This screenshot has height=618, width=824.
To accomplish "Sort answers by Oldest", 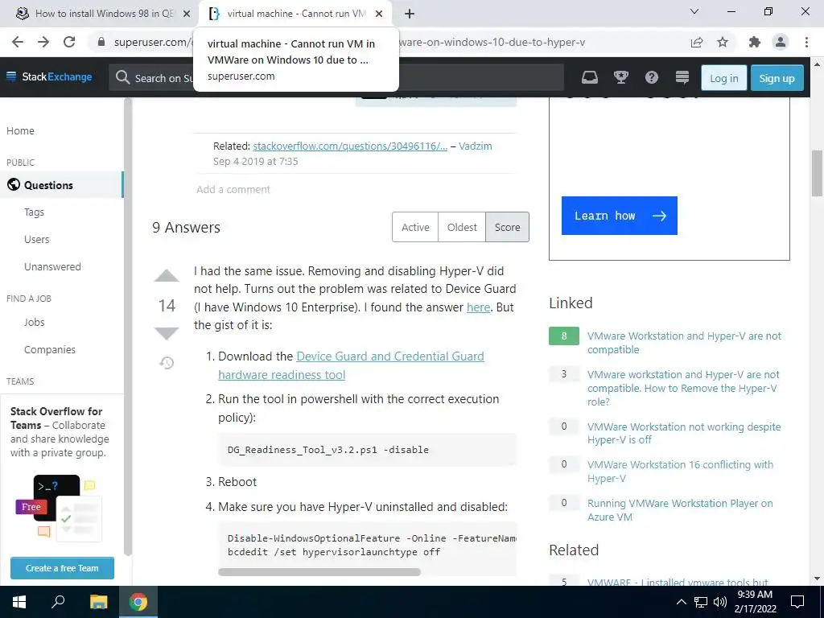I will [462, 227].
